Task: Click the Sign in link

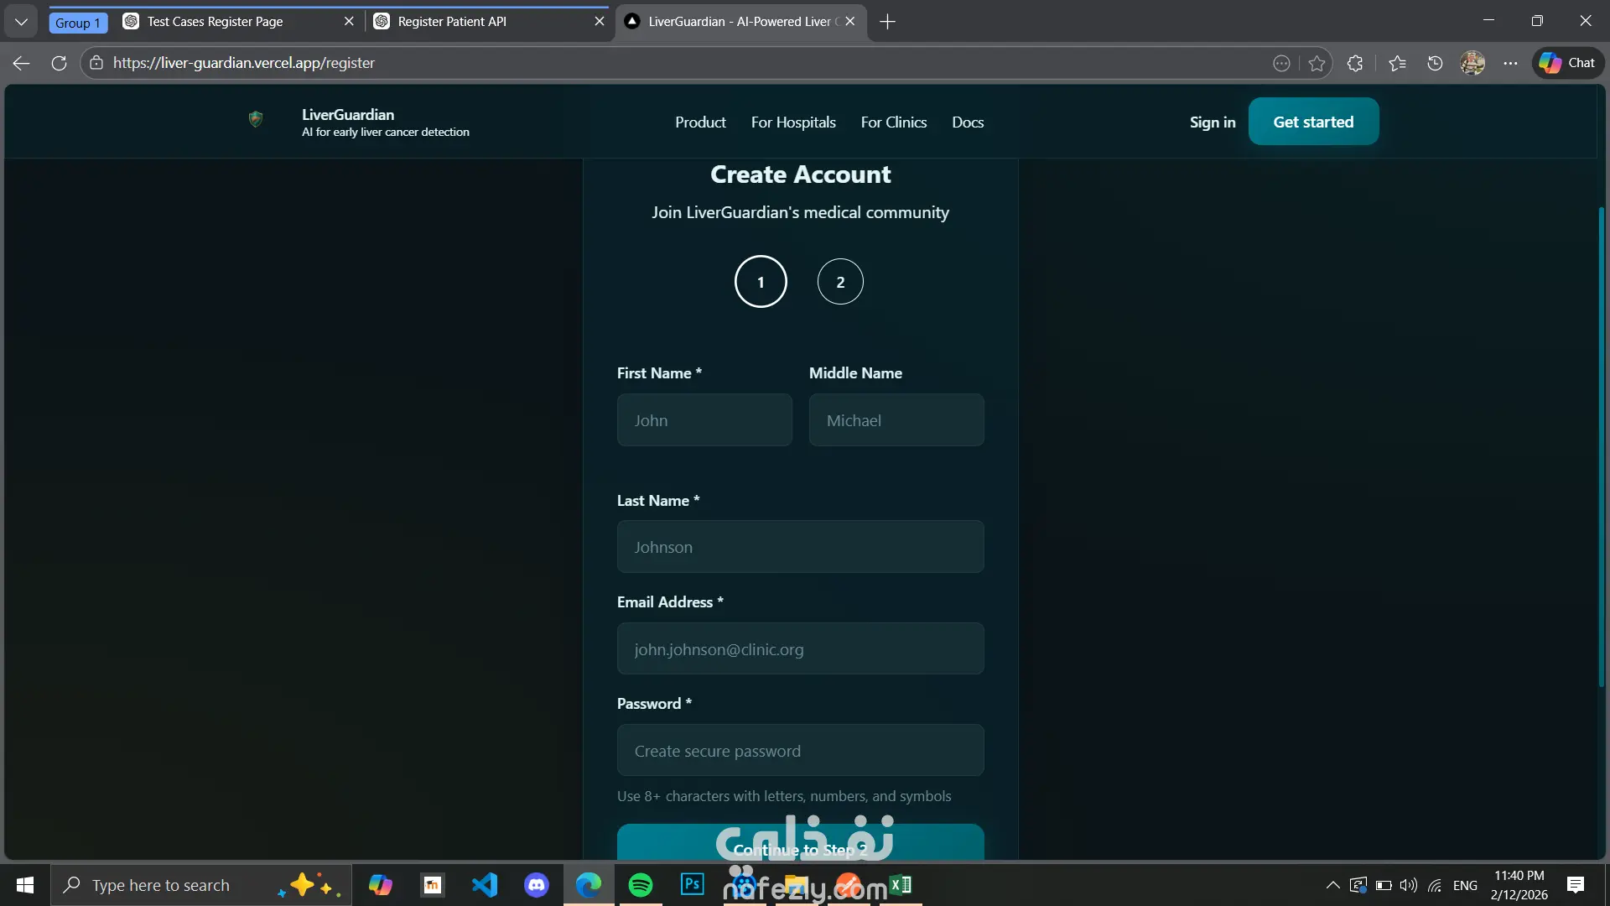Action: [x=1212, y=122]
